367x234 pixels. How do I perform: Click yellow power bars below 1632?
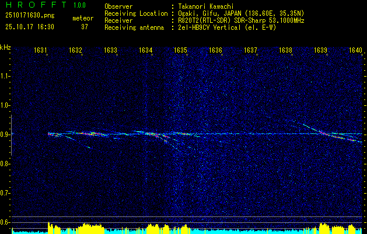pos(91,228)
